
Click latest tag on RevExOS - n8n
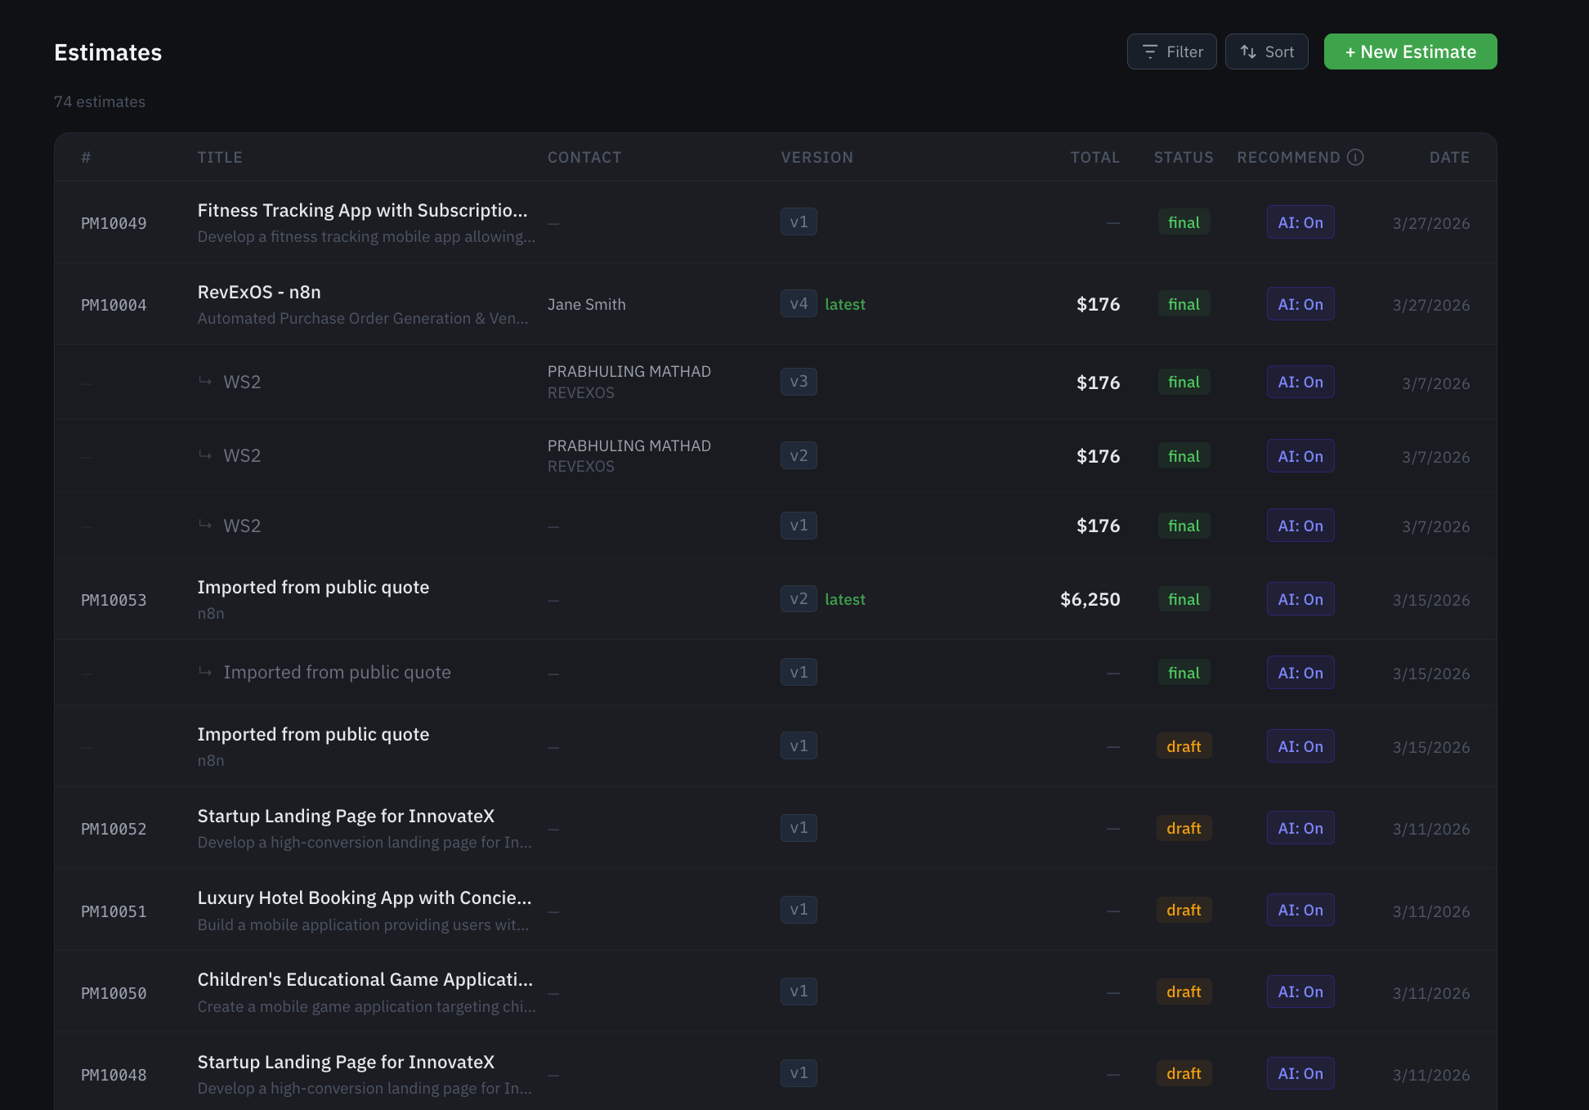[844, 304]
